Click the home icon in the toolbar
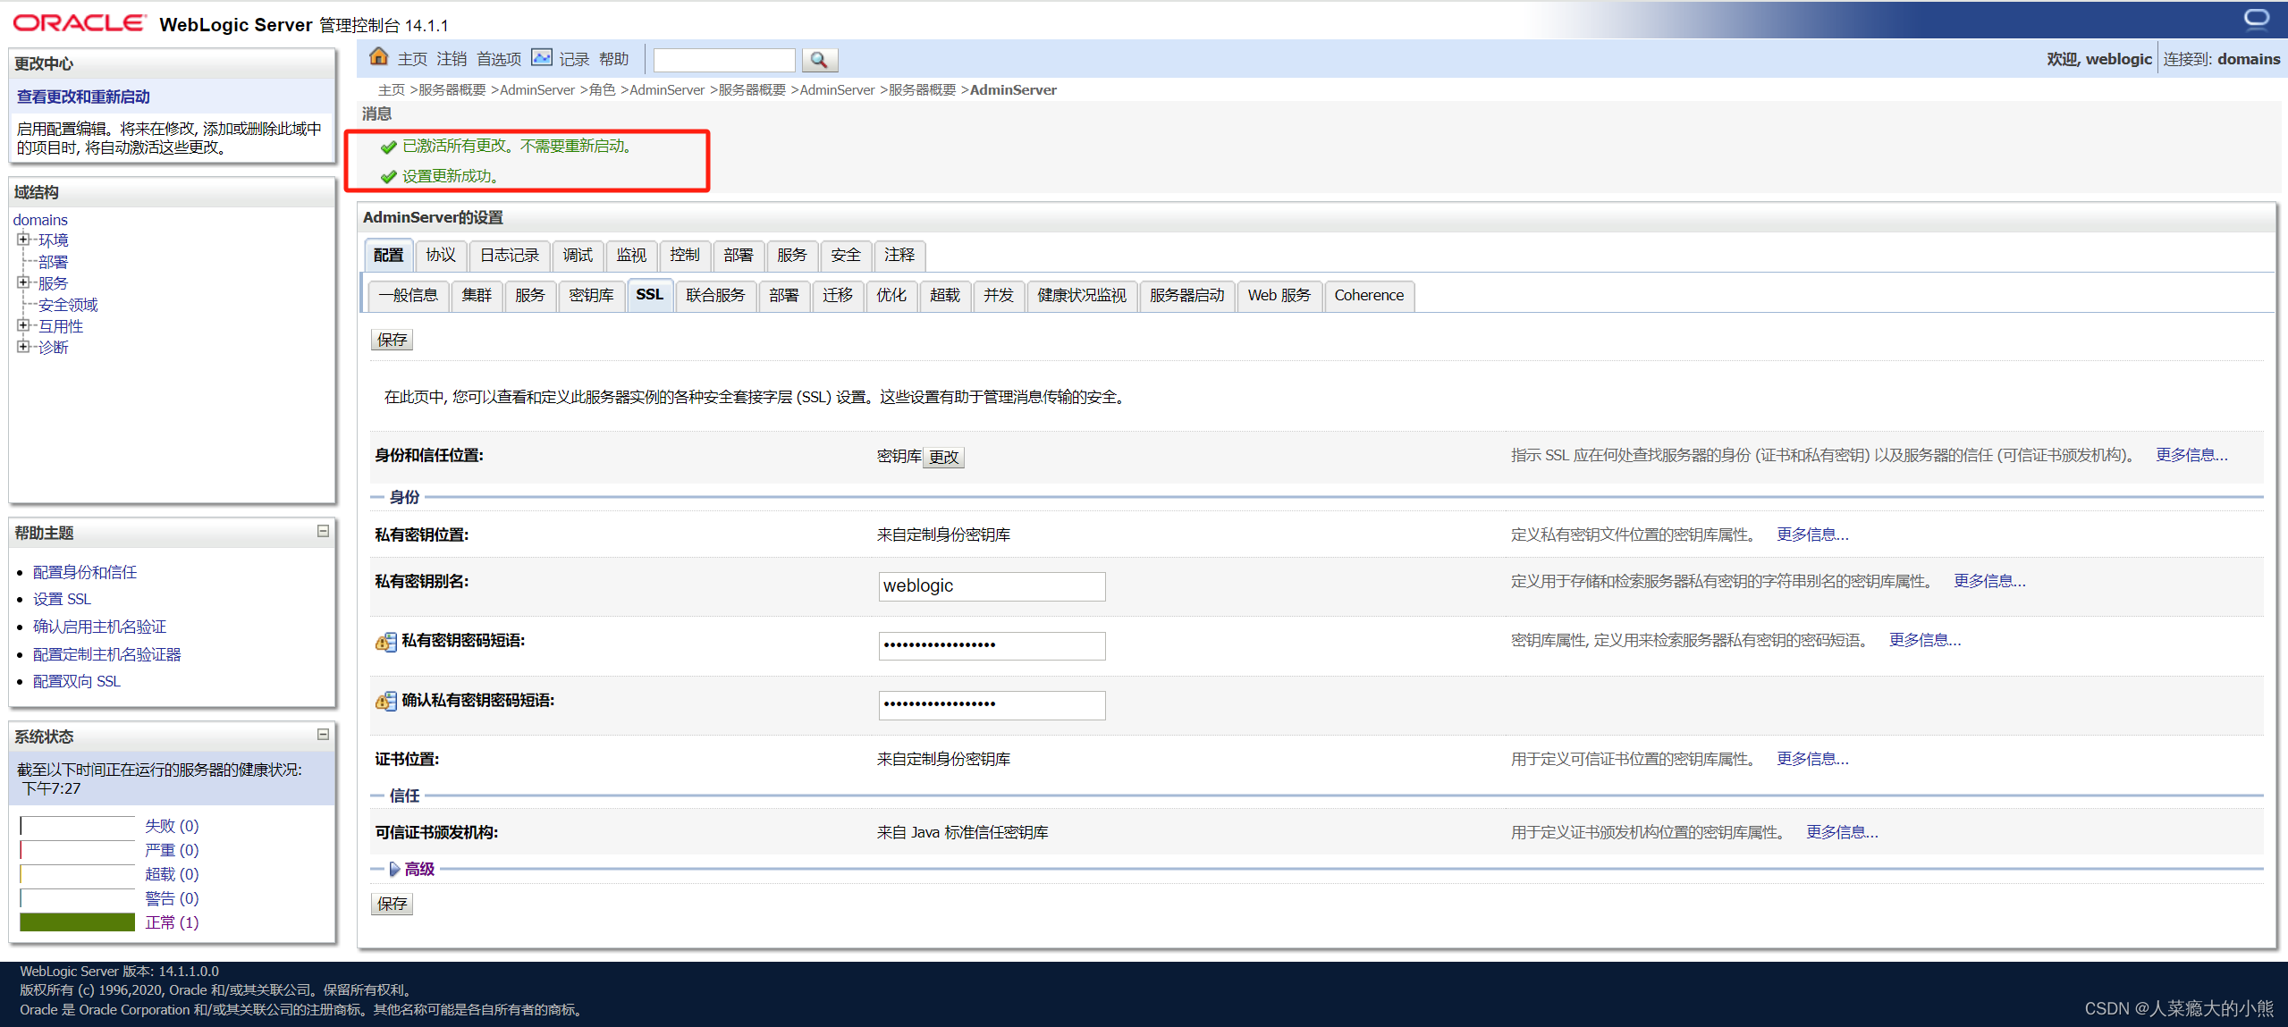Screen dimensions: 2288x1027 click(x=378, y=56)
